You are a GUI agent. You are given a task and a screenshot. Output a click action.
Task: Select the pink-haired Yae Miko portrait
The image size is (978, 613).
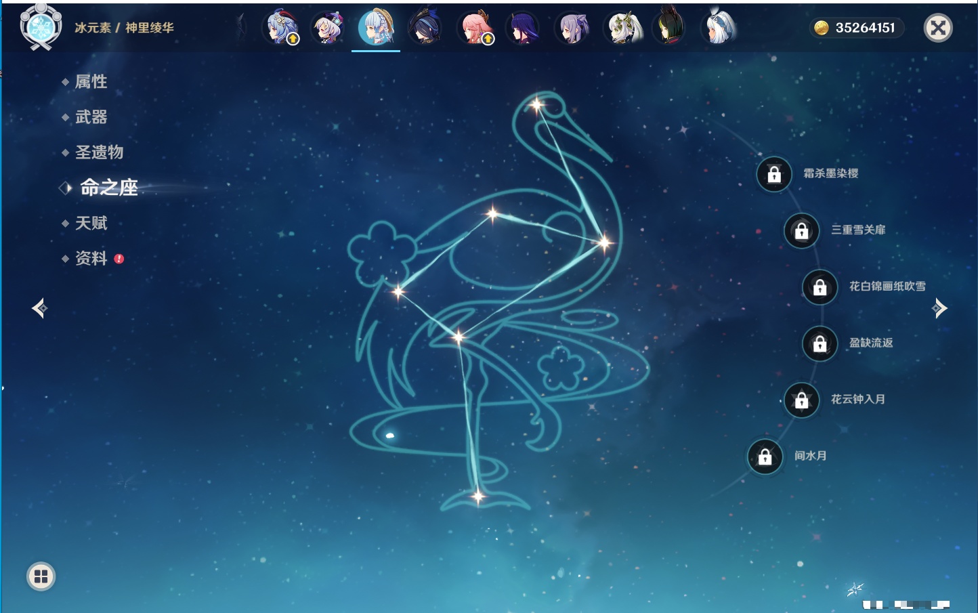click(x=475, y=28)
